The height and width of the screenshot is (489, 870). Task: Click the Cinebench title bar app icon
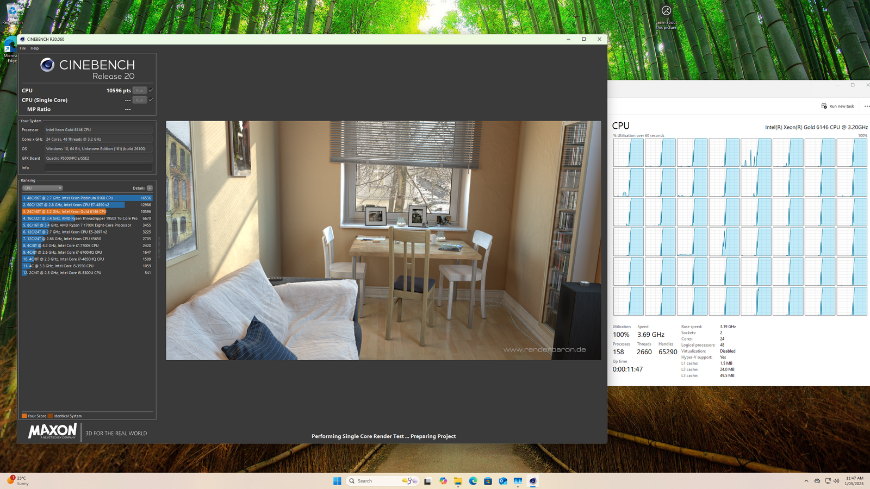coord(22,39)
